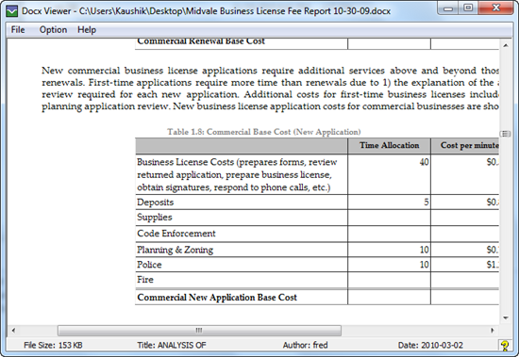Minimize the Docx Viewer window
Image resolution: width=519 pixels, height=357 pixels.
(448, 8)
